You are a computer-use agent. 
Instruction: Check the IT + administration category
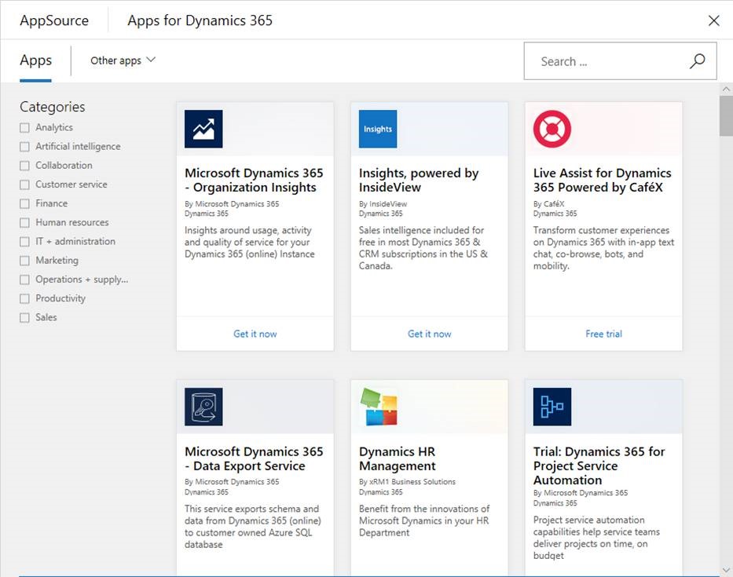(25, 242)
